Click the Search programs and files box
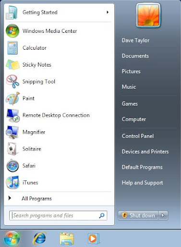 (x=58, y=216)
